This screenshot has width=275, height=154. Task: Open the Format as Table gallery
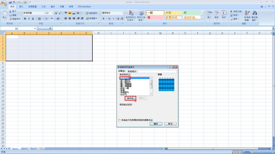coord(141,16)
